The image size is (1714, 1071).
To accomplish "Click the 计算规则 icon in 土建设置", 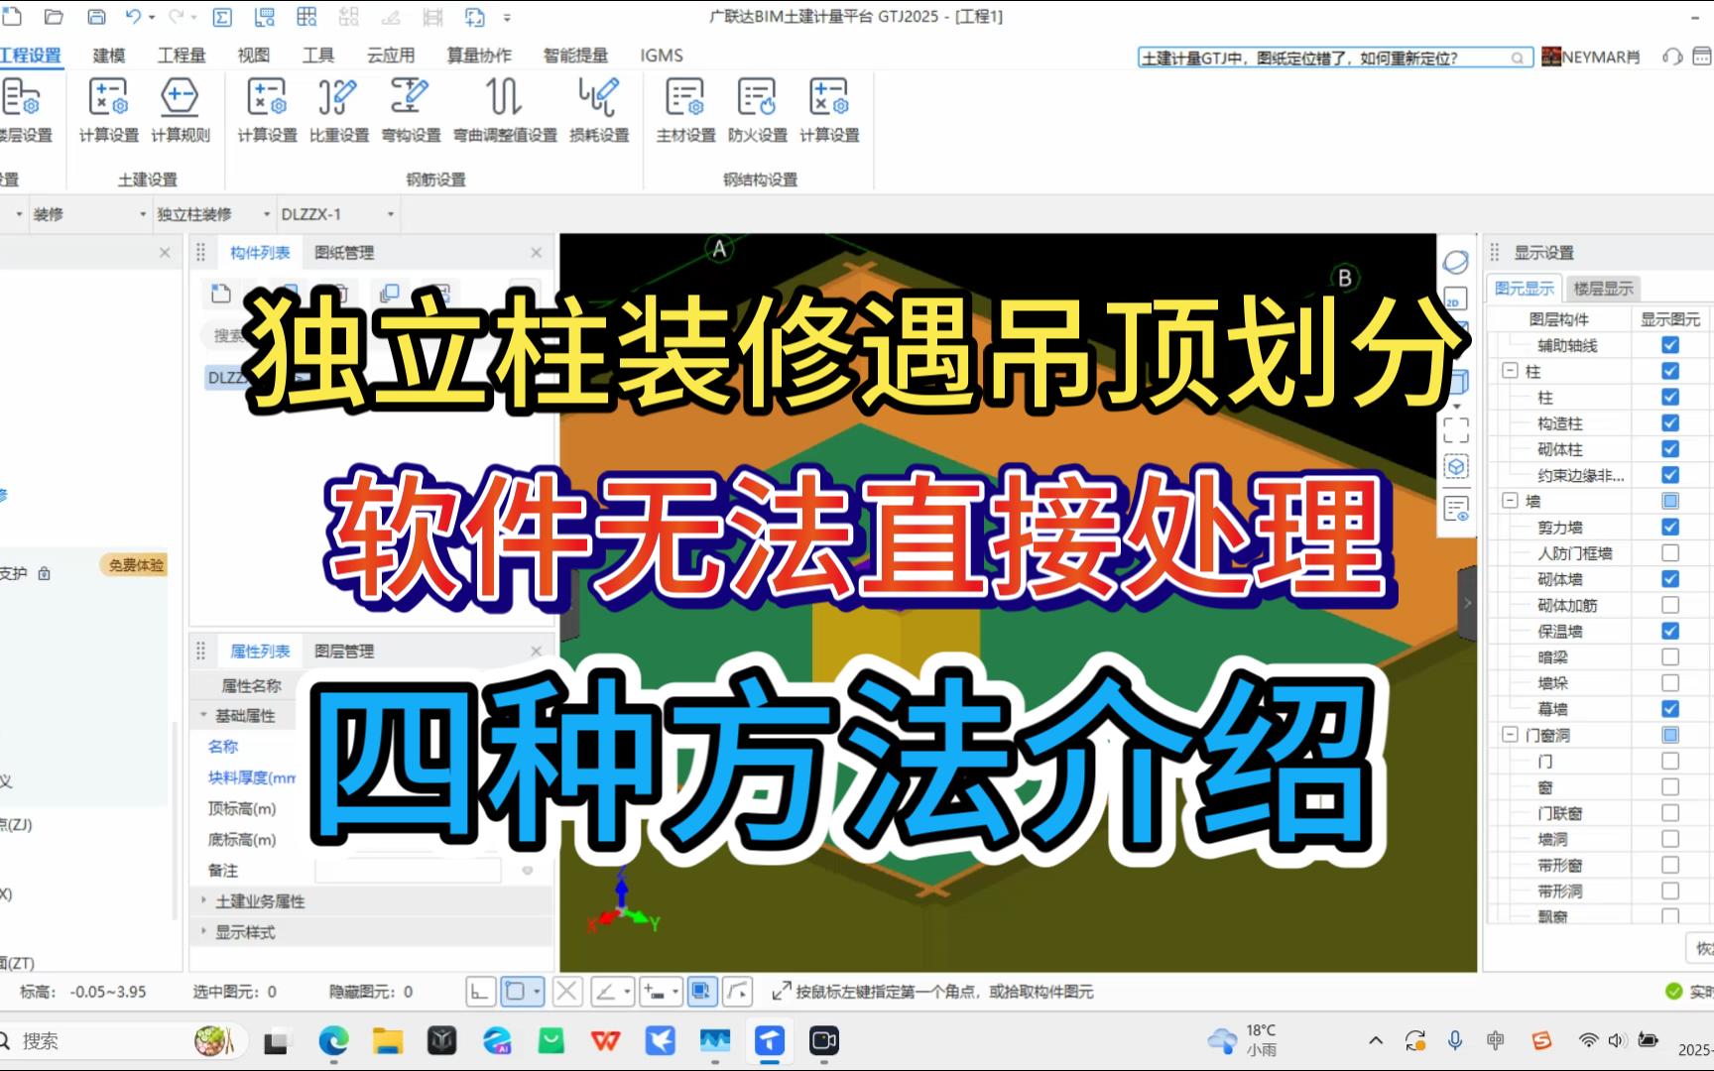I will (179, 109).
